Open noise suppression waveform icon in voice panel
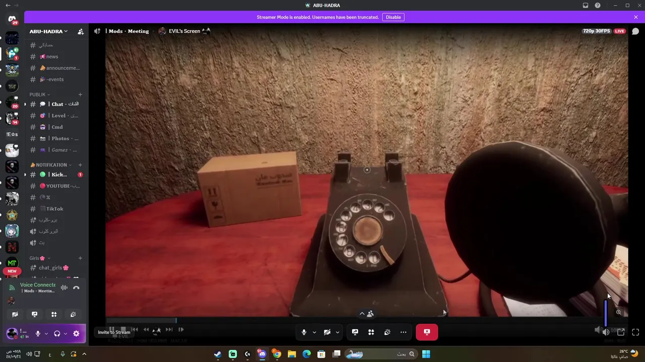Viewport: 645px width, 362px height. (x=64, y=288)
